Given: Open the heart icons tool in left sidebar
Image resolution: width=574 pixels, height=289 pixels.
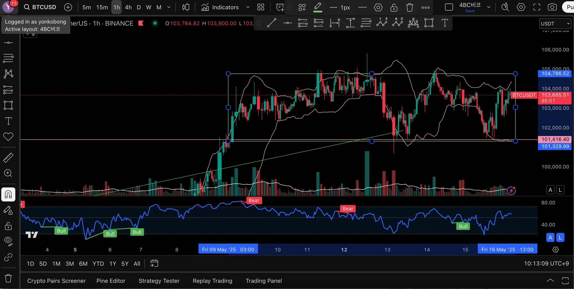Looking at the screenshot, I should (8, 137).
